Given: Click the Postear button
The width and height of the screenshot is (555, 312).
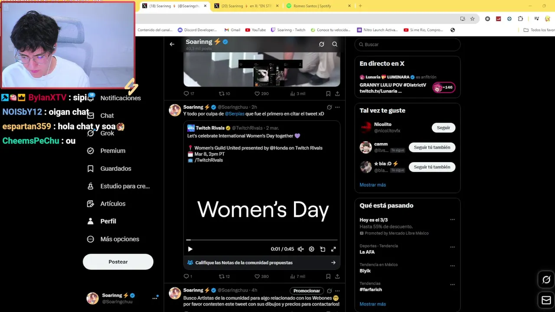Looking at the screenshot, I should tap(118, 262).
